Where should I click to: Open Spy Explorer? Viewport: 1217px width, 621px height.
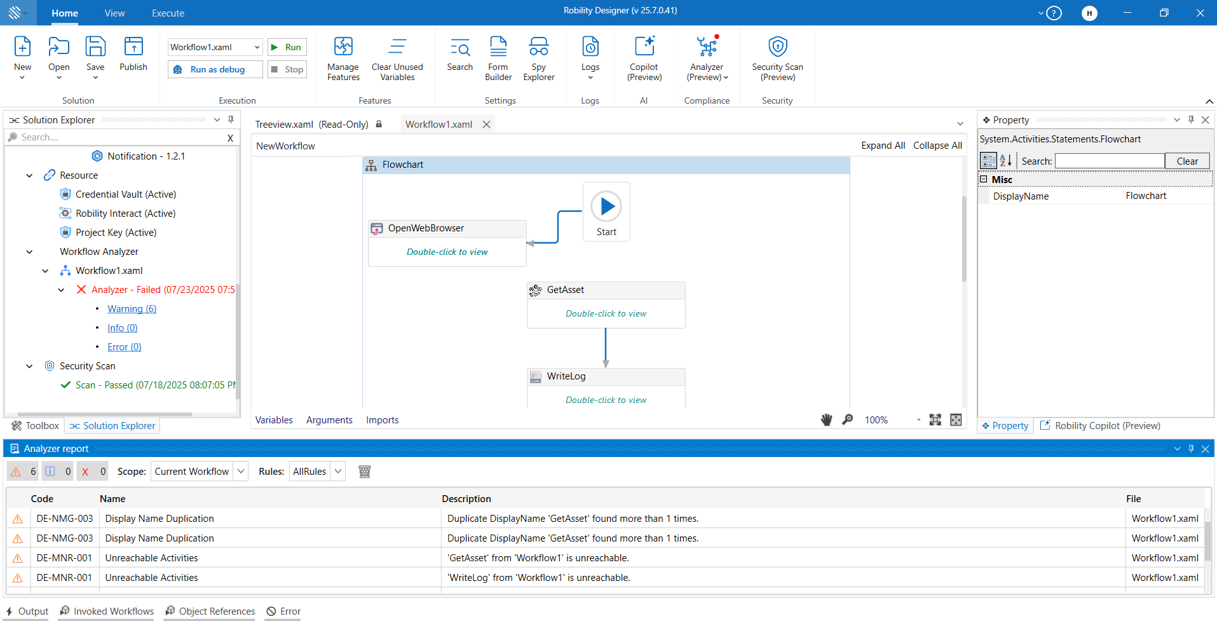pos(539,47)
